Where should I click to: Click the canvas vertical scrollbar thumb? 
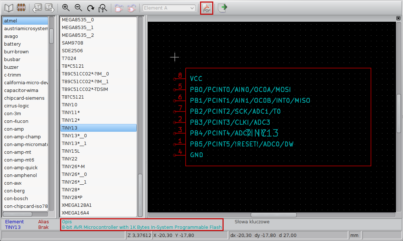pyautogui.click(x=399, y=113)
